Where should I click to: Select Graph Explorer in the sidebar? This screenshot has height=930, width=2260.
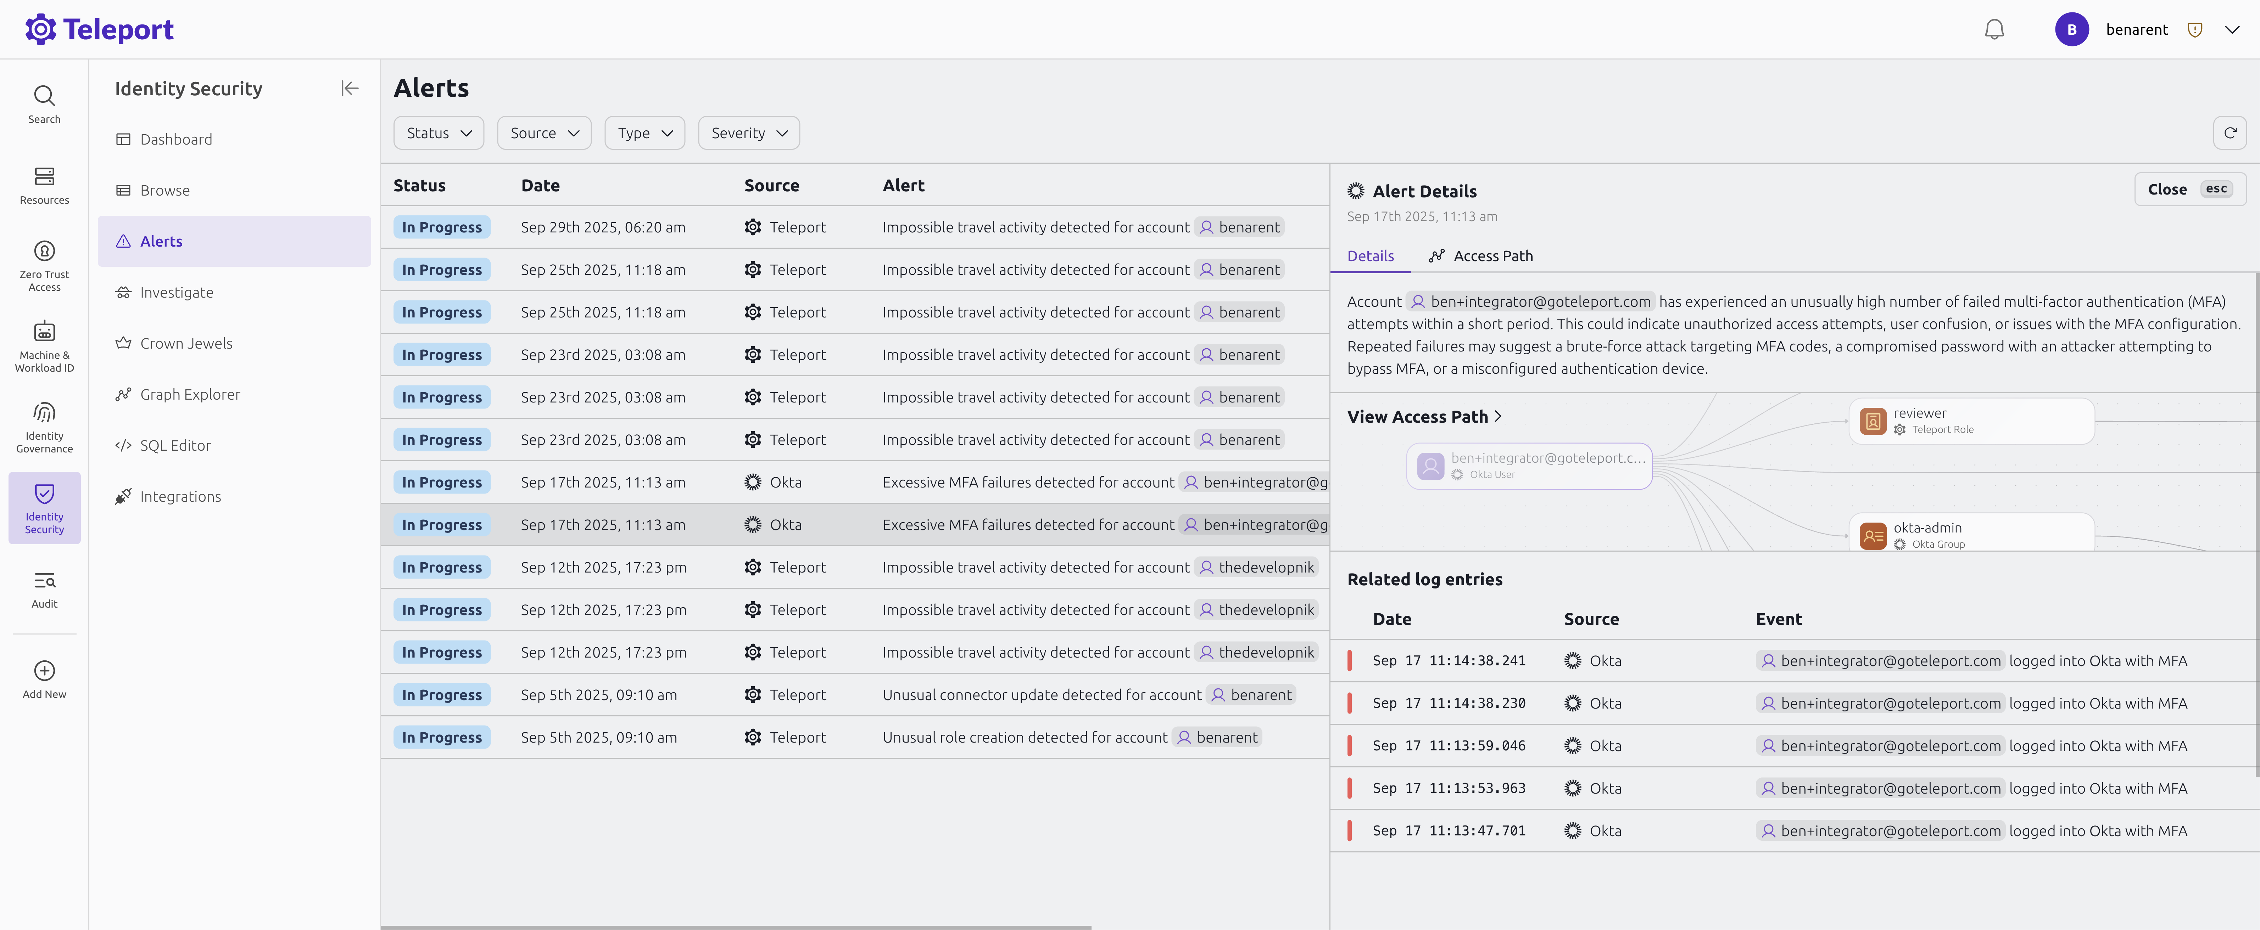[x=190, y=394]
